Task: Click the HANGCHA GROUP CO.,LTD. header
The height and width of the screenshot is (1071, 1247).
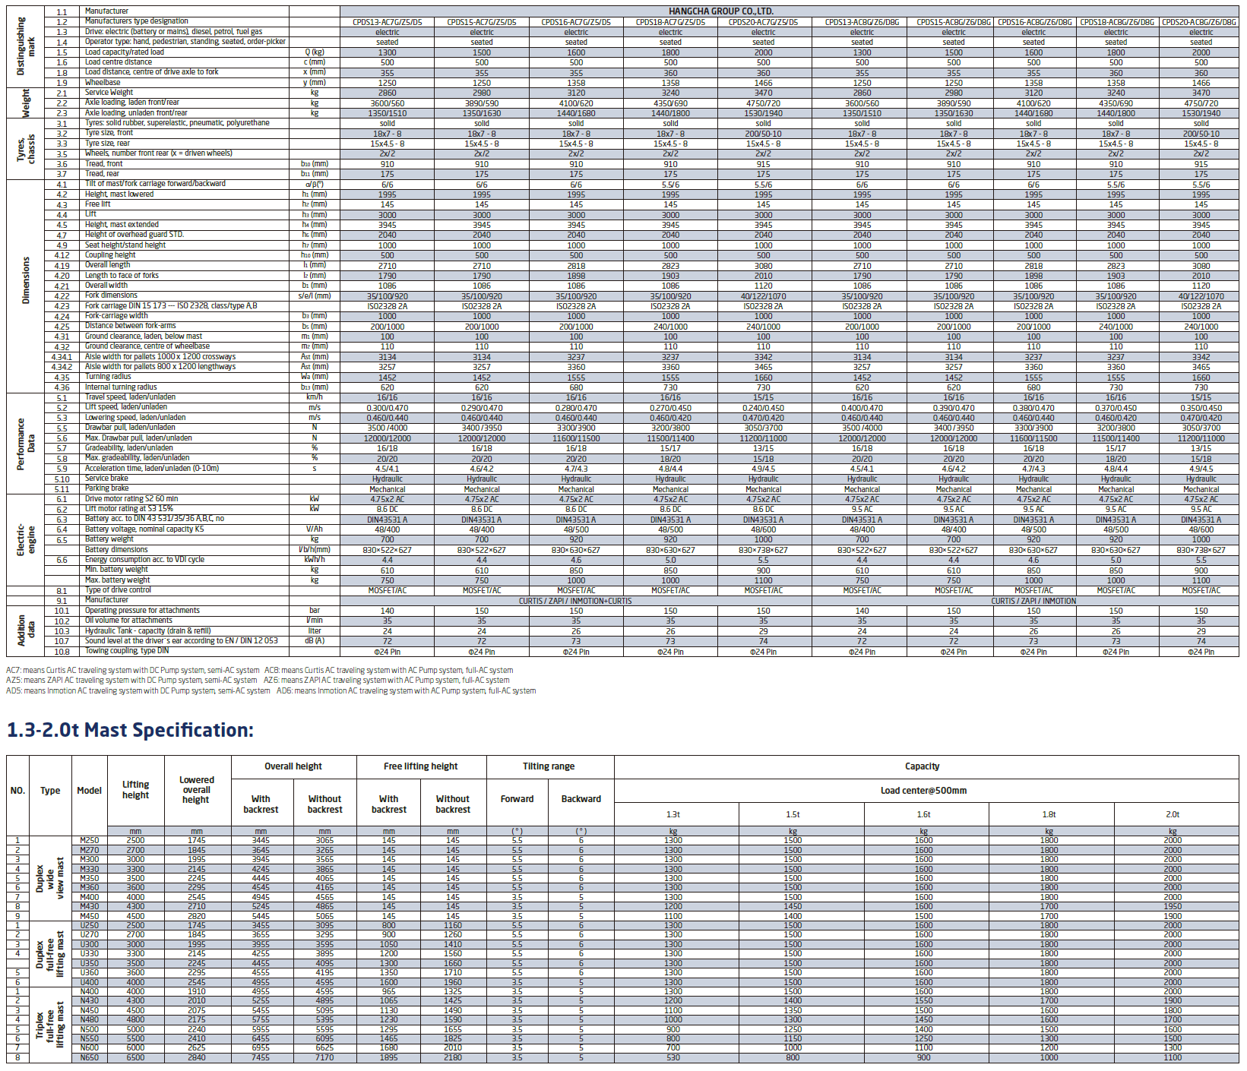Action: click(x=720, y=11)
